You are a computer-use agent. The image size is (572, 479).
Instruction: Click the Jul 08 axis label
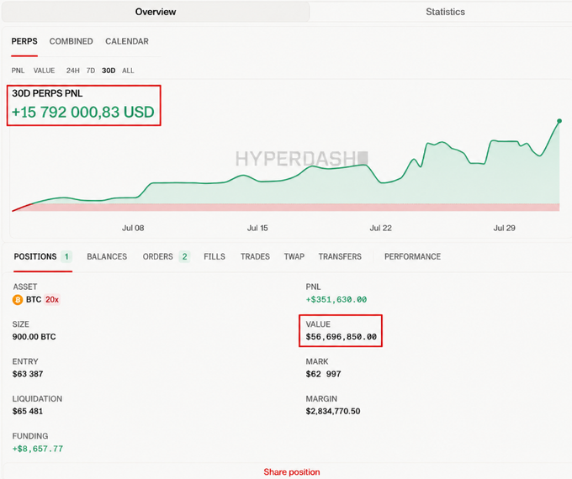[x=133, y=229]
